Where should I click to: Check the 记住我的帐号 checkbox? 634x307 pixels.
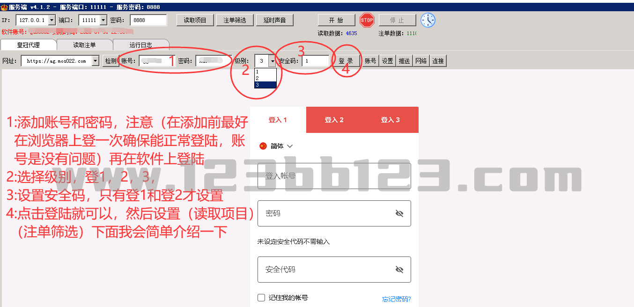coord(261,298)
